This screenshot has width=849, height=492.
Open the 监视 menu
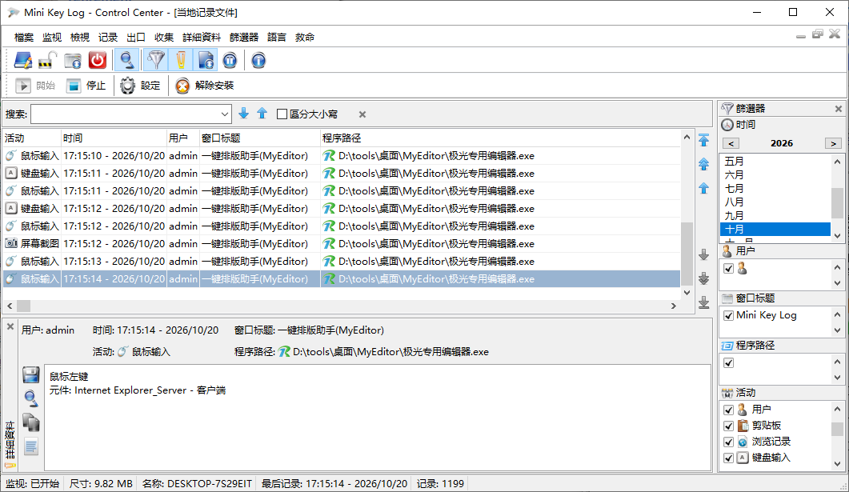tap(52, 38)
